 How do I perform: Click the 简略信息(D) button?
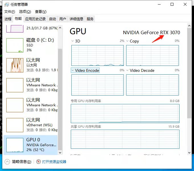tap(21, 162)
